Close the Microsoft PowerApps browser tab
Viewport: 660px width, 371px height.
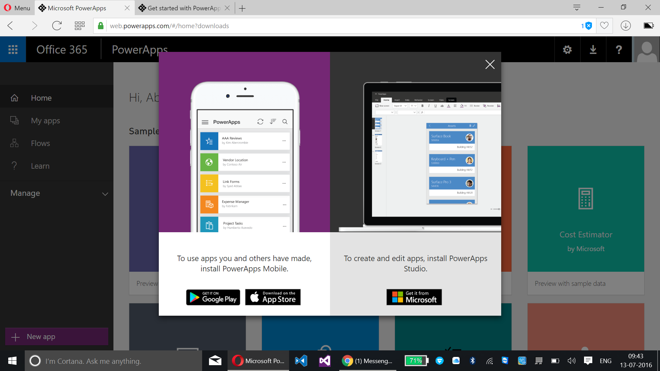click(x=127, y=8)
